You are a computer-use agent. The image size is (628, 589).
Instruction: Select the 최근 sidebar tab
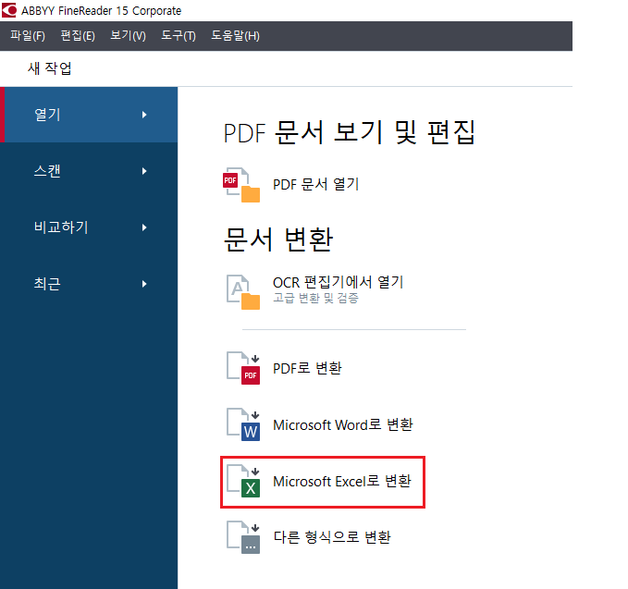[x=89, y=284]
